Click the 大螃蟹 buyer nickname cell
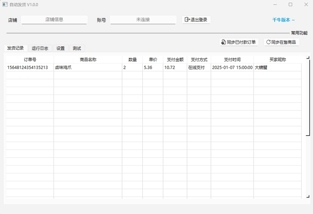313x214 pixels. click(278, 67)
